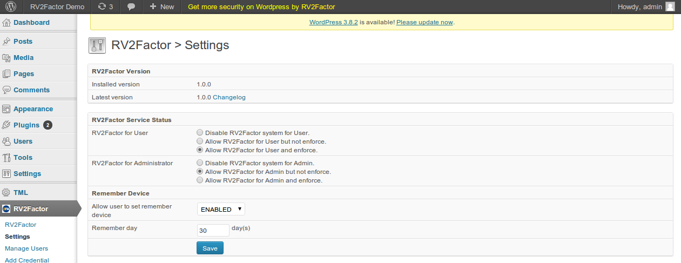Click the WordPress 3.8.2 link
681x263 pixels.
[334, 22]
